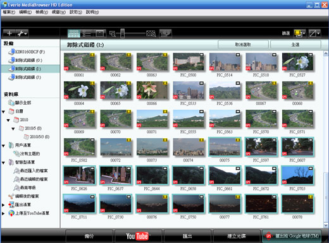Screen dimensions: 329x243
Task: Click the vertical scrollbar down arrow
Action: pos(326,225)
